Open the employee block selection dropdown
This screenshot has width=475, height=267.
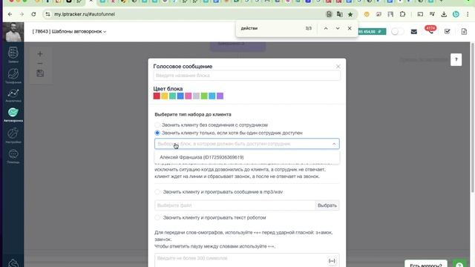point(247,144)
